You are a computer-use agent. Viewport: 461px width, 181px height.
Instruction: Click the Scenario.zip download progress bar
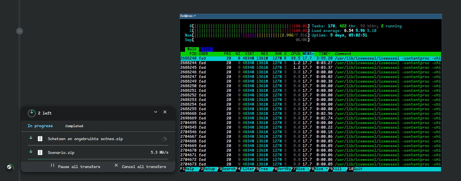click(x=98, y=159)
